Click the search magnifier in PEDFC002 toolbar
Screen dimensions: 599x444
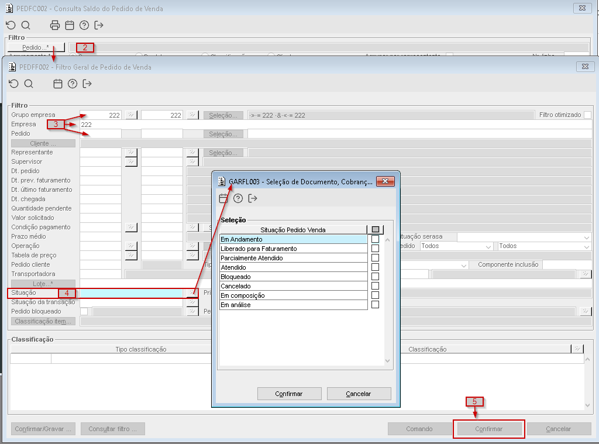click(x=26, y=25)
